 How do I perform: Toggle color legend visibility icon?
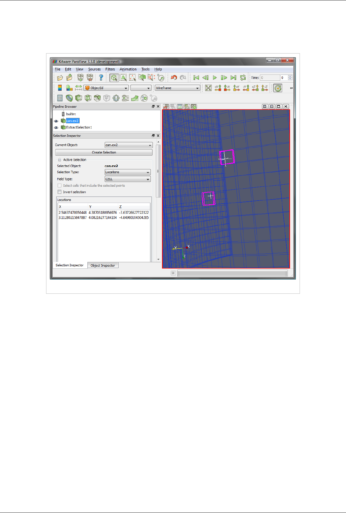click(60, 88)
